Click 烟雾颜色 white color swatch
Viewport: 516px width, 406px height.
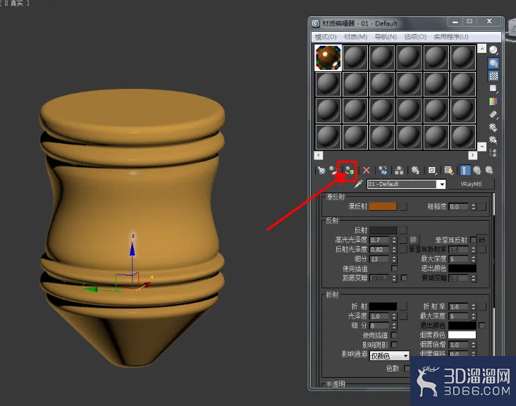(x=462, y=335)
